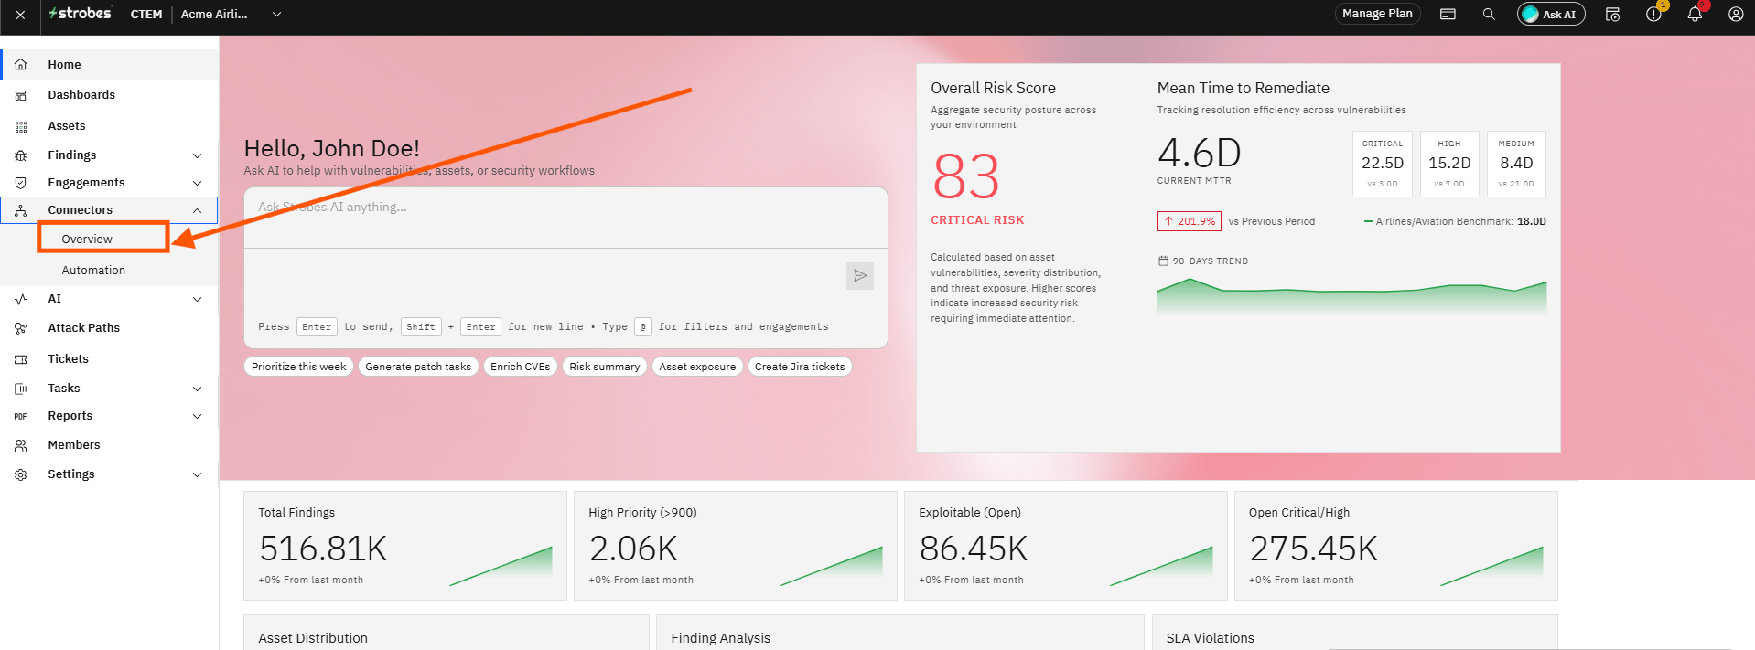Viewport: 1755px width, 650px height.
Task: Click the CTEM product label
Action: (x=146, y=15)
